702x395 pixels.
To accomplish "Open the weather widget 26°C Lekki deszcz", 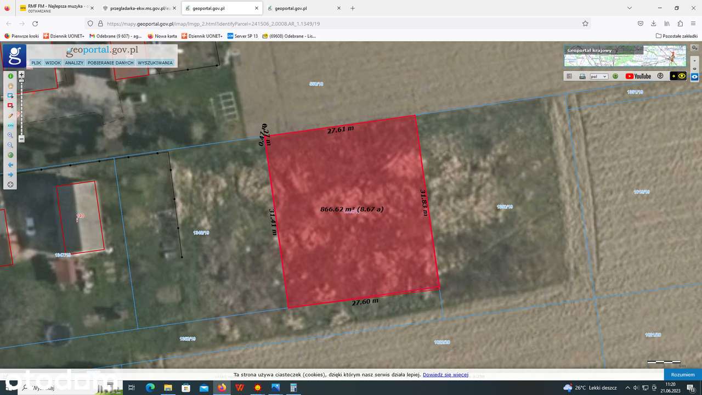I will (x=590, y=387).
